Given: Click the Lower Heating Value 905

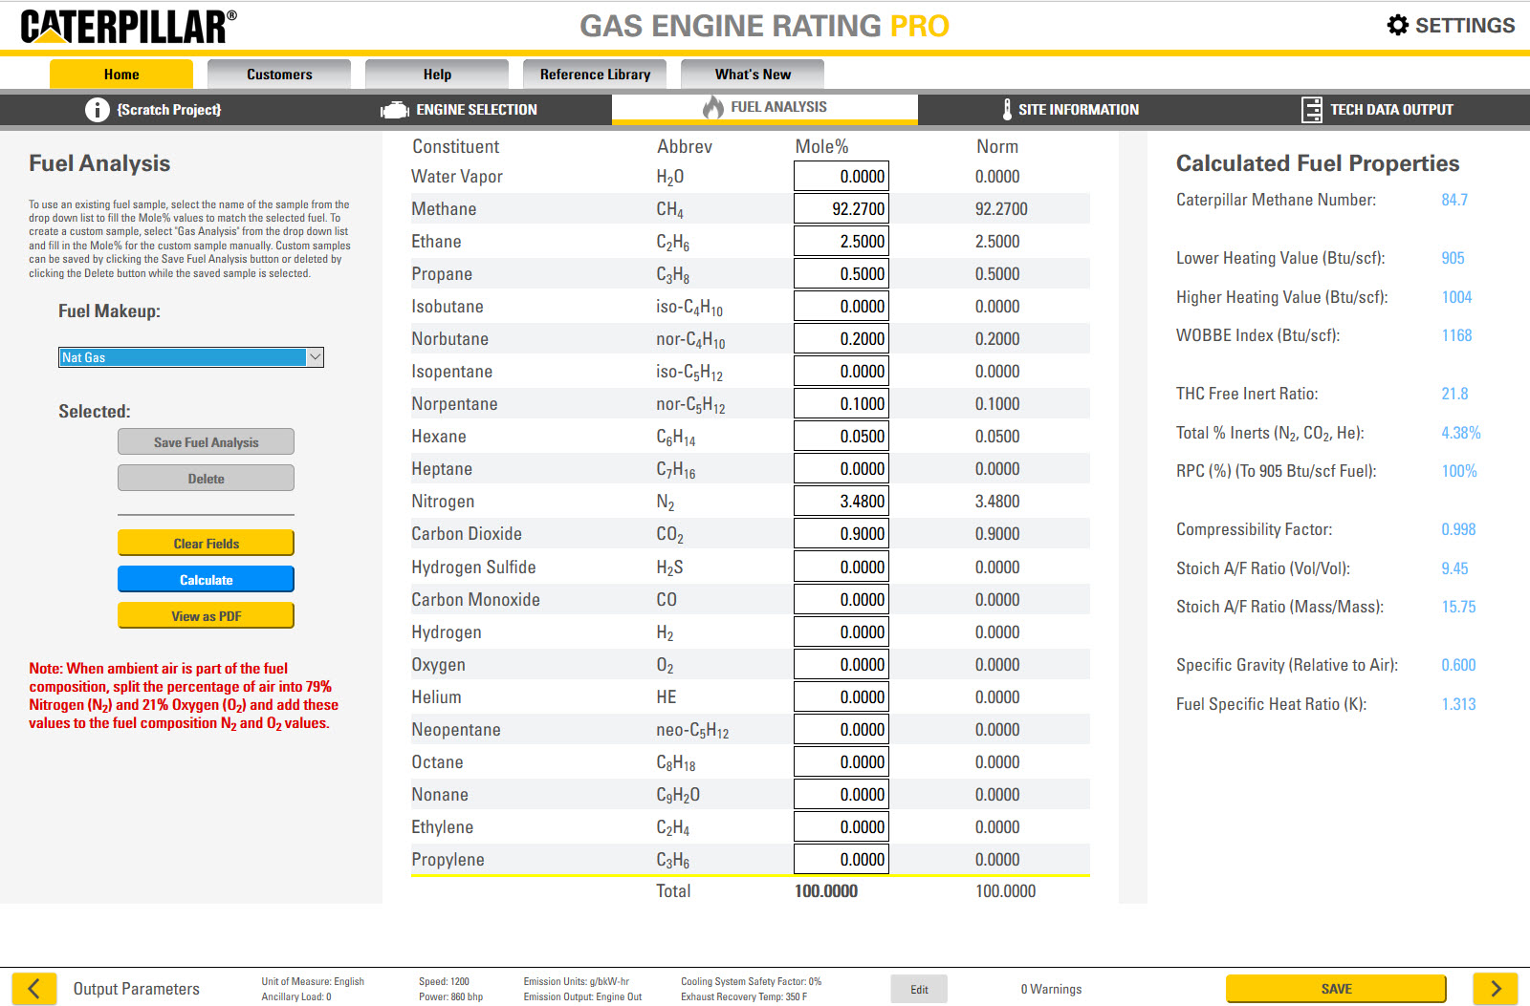Looking at the screenshot, I should pyautogui.click(x=1453, y=258).
